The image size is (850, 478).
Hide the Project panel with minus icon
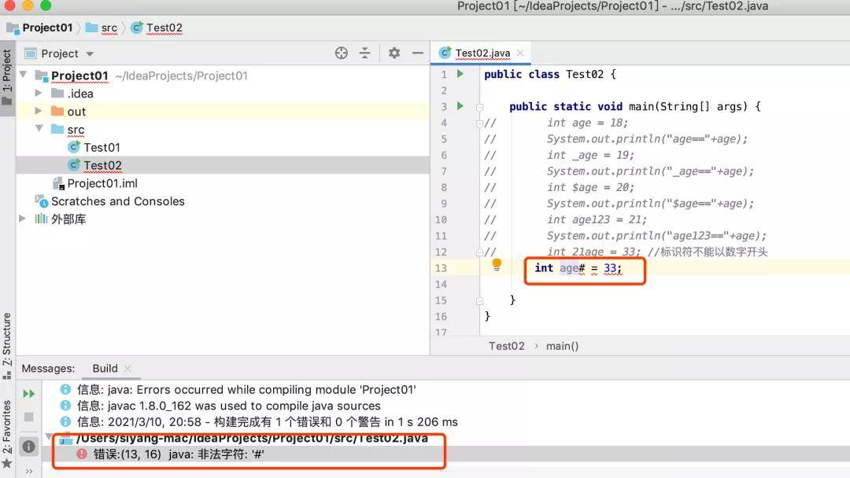pyautogui.click(x=417, y=53)
